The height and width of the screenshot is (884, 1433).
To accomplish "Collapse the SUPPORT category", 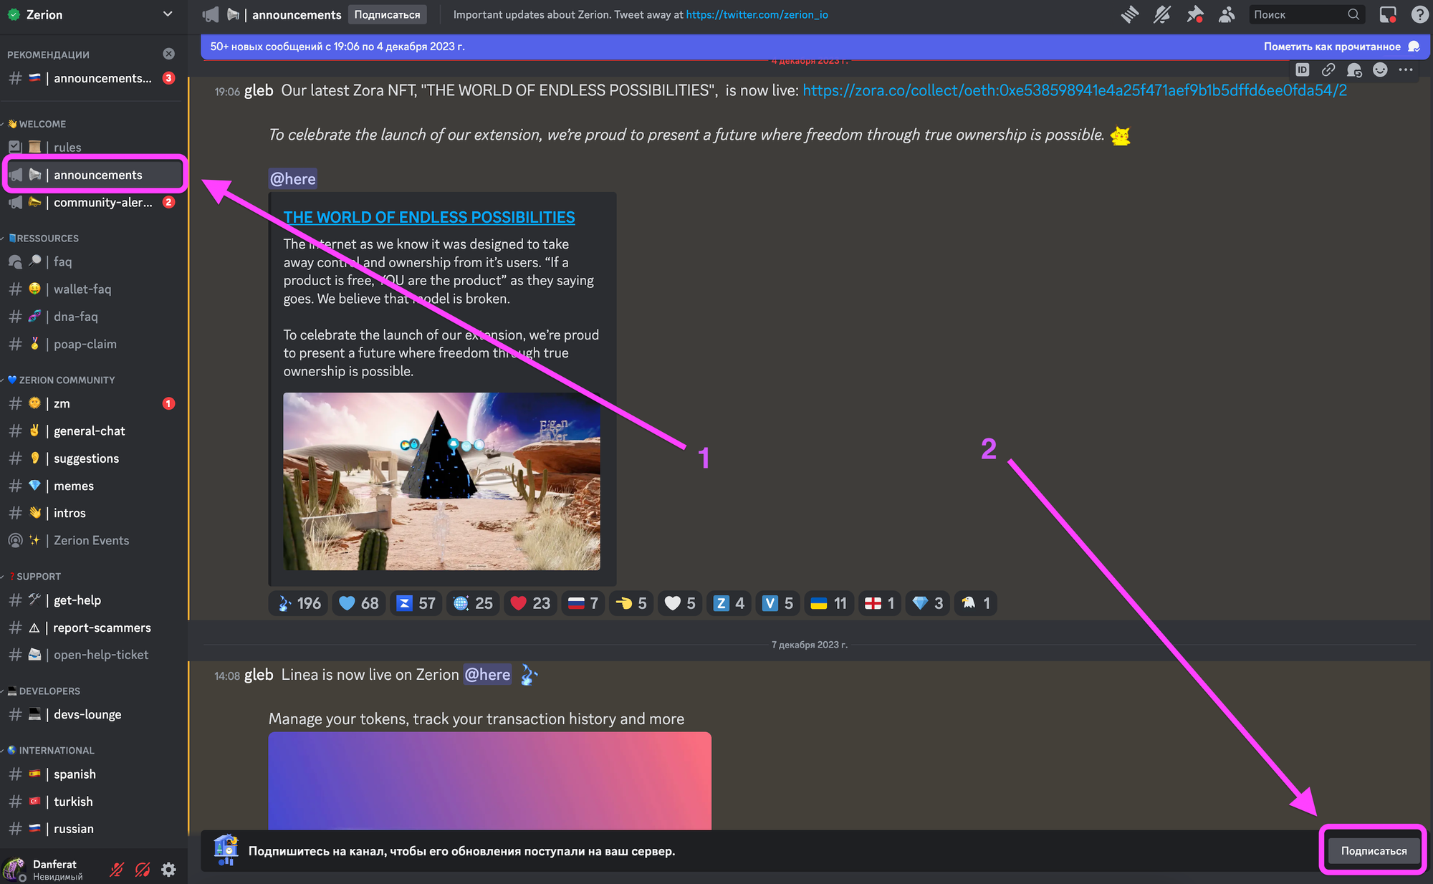I will tap(37, 576).
